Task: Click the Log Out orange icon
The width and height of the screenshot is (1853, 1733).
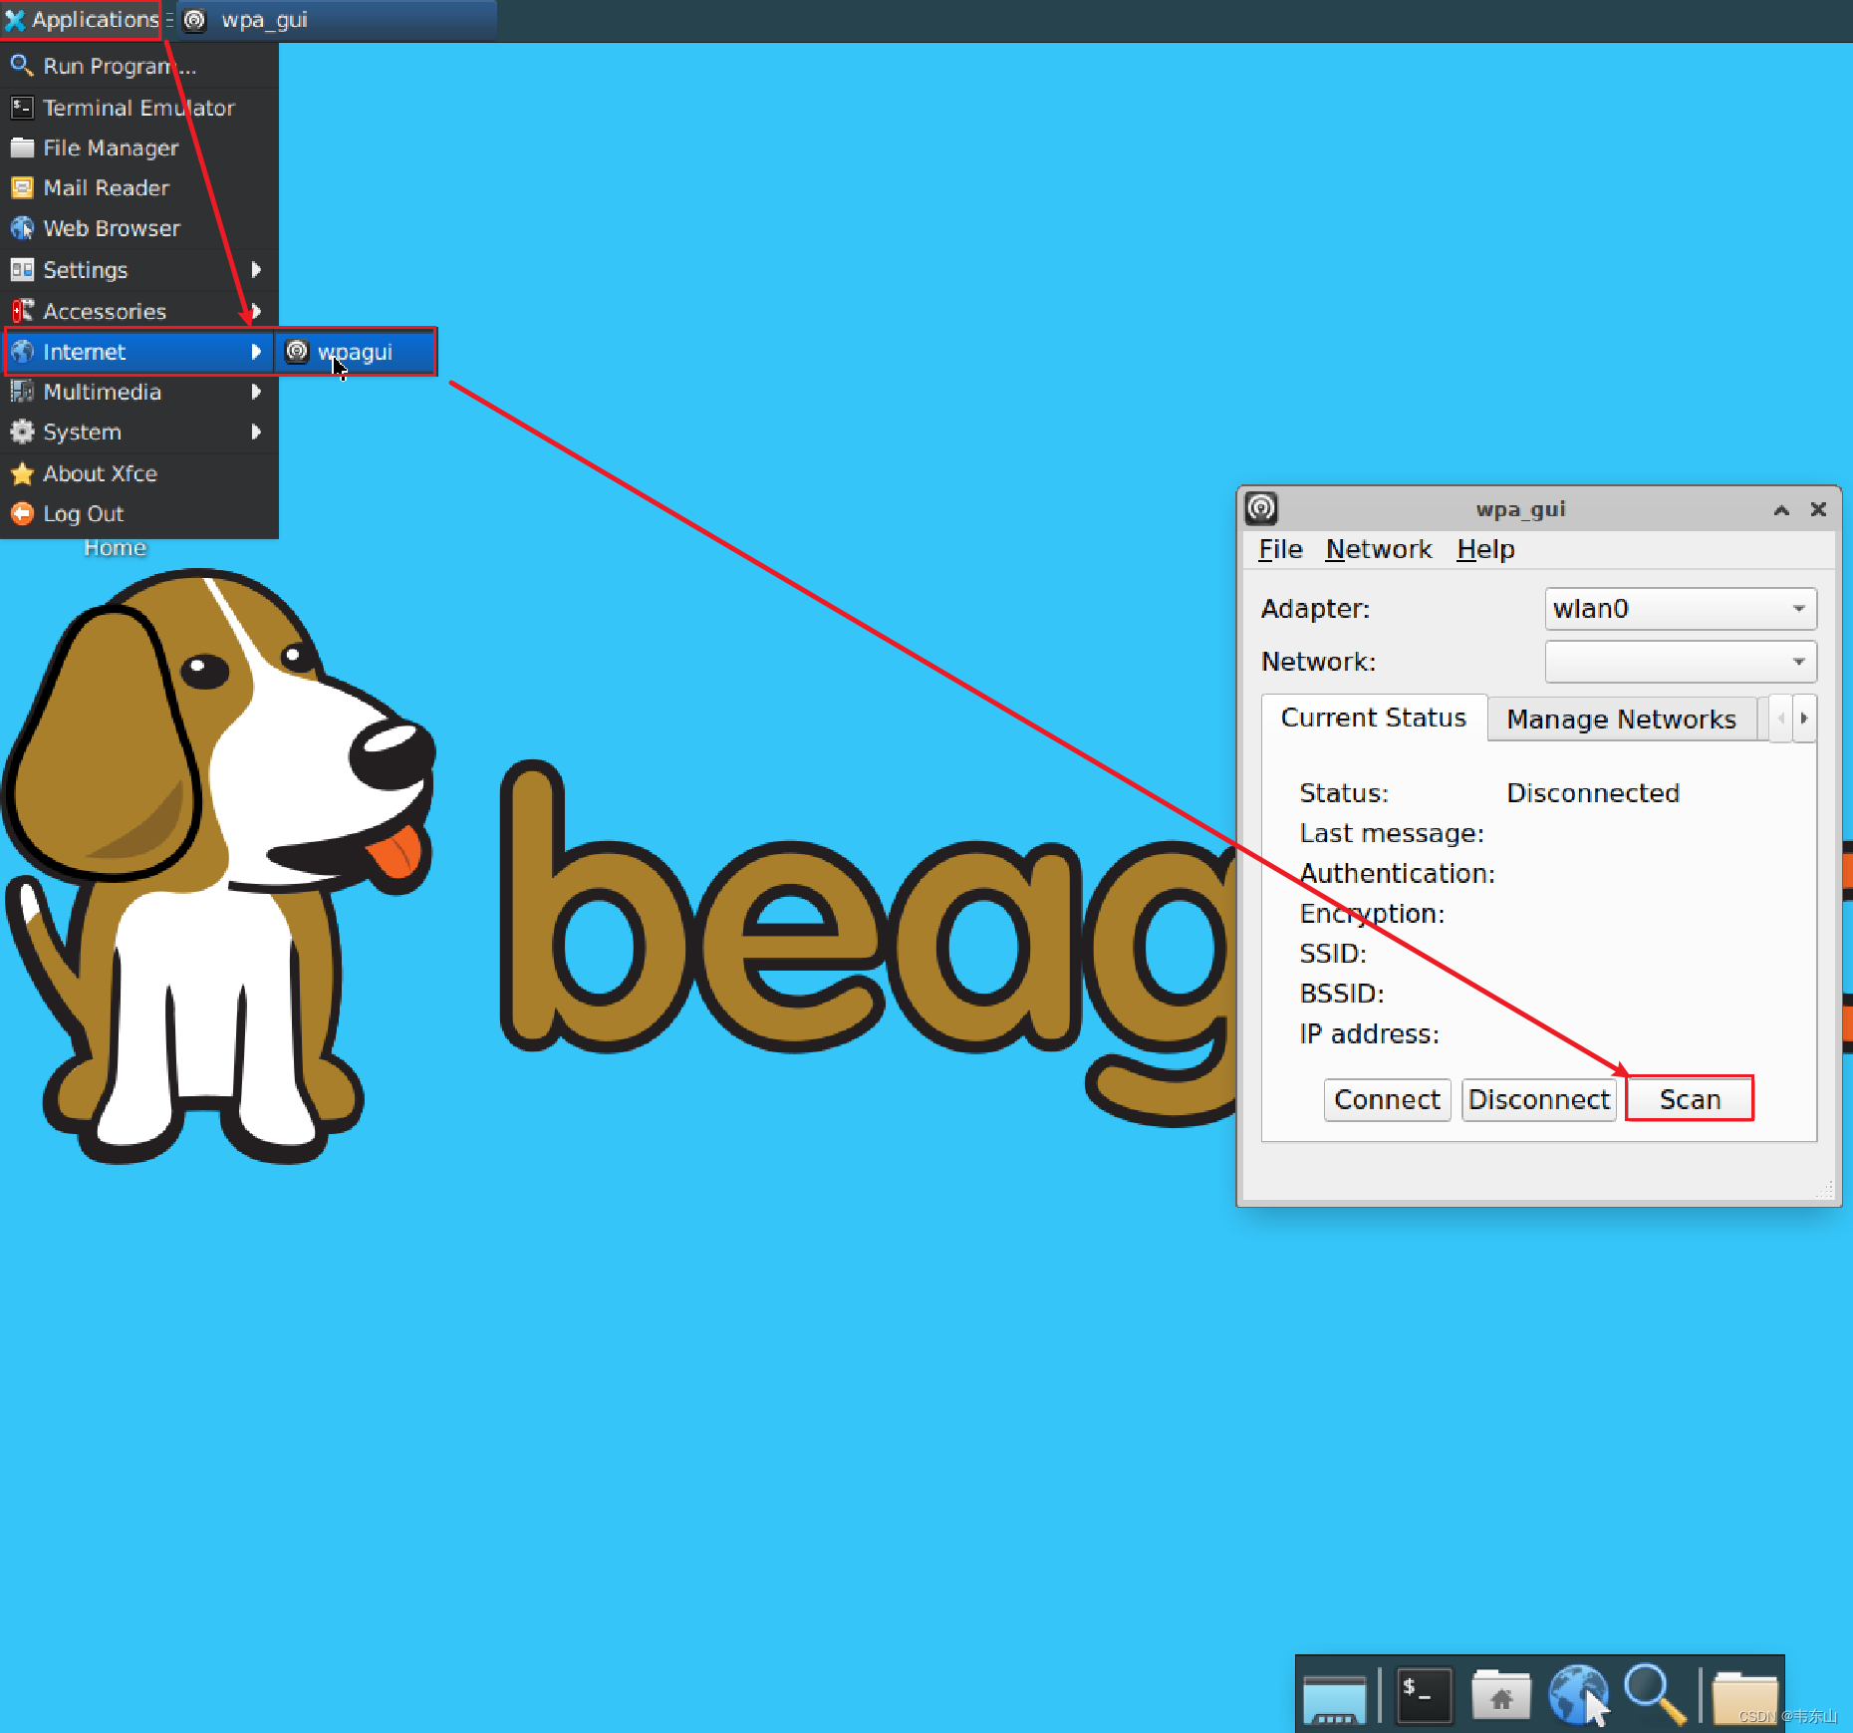Action: (x=22, y=513)
